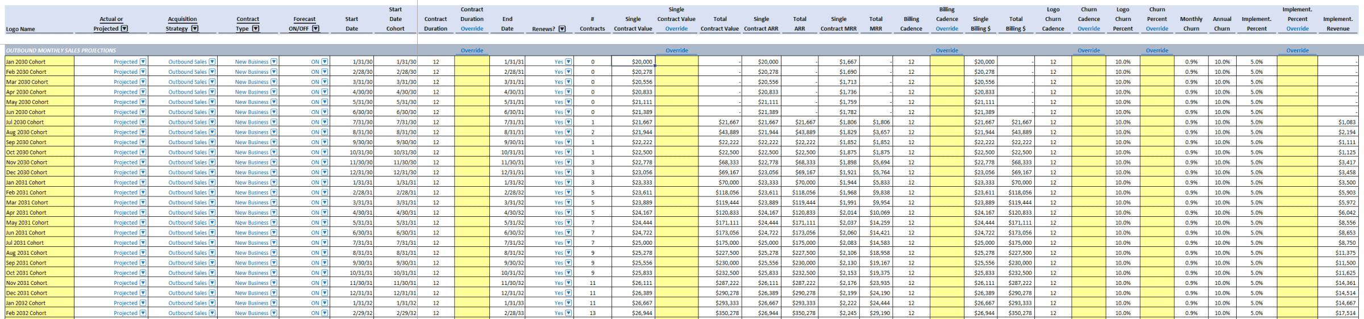Select yellow Contract Duration Override cell for Jan 2030 Cohort

point(472,62)
